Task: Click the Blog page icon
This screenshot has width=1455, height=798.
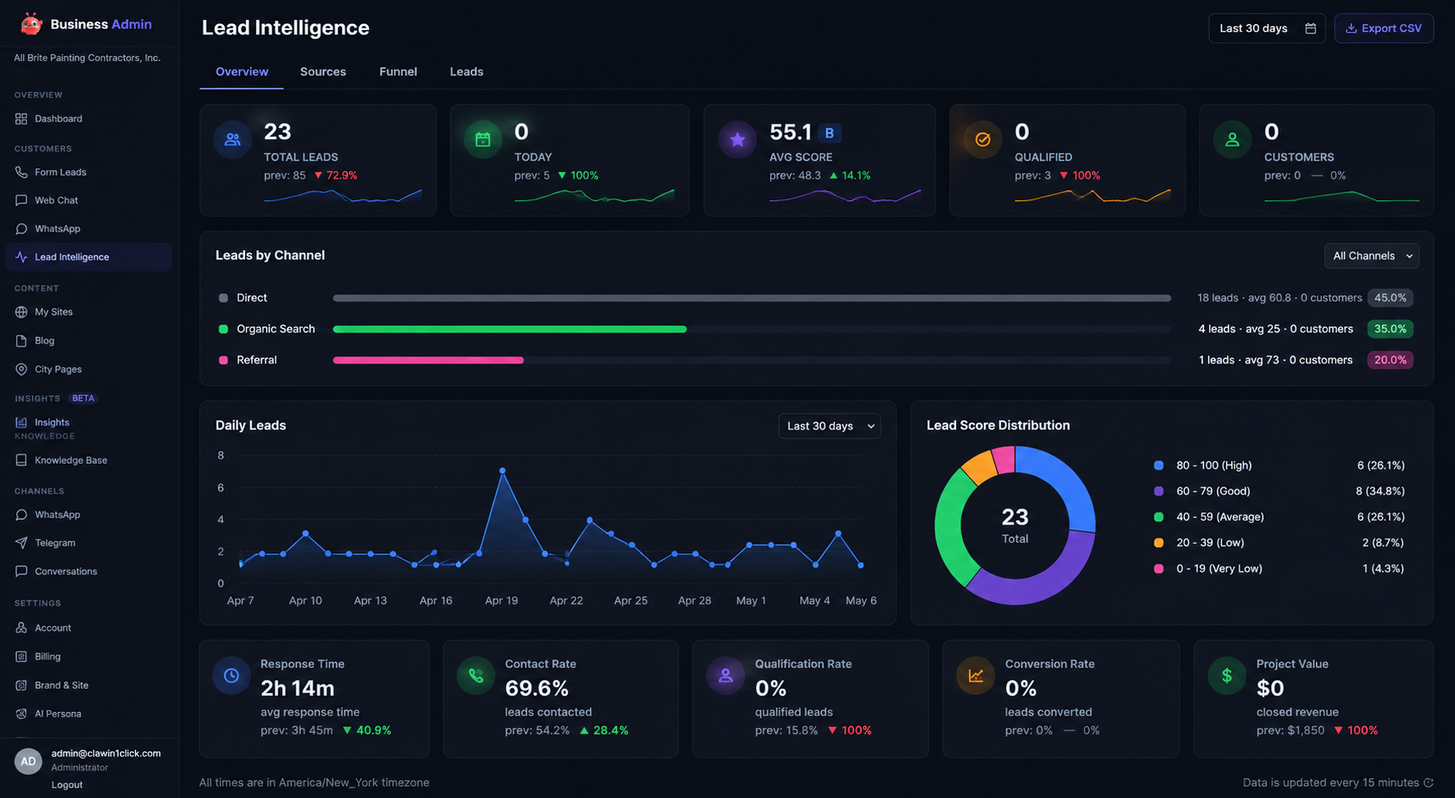Action: tap(21, 341)
